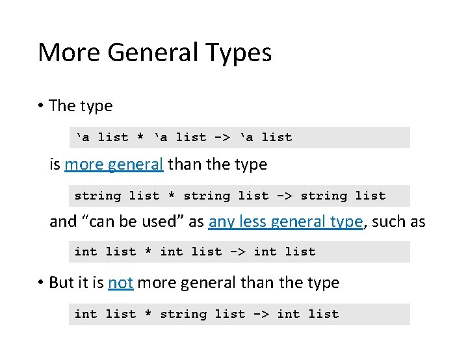Open the "any less general type" link
Screen dimensions: 468x351
click(x=285, y=222)
